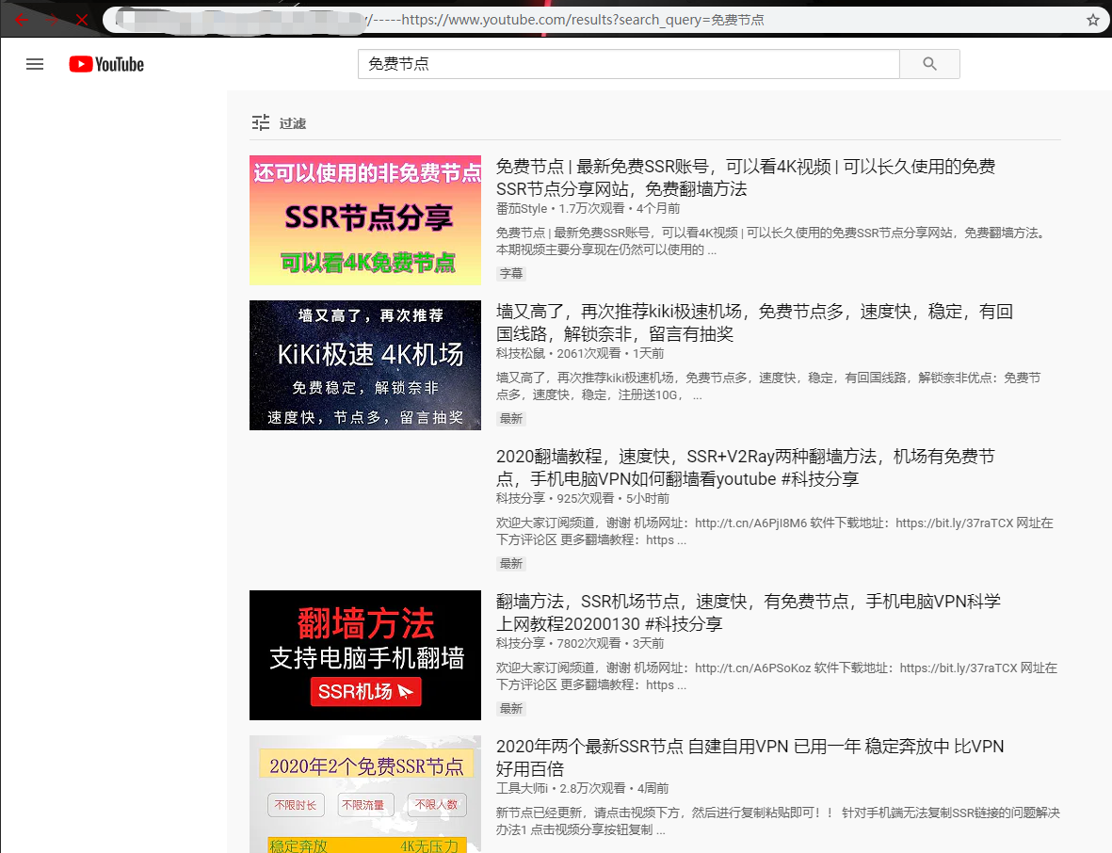Open video titled 免费节点 | 最新免费SSR账号
This screenshot has height=853, width=1112.
click(x=746, y=178)
